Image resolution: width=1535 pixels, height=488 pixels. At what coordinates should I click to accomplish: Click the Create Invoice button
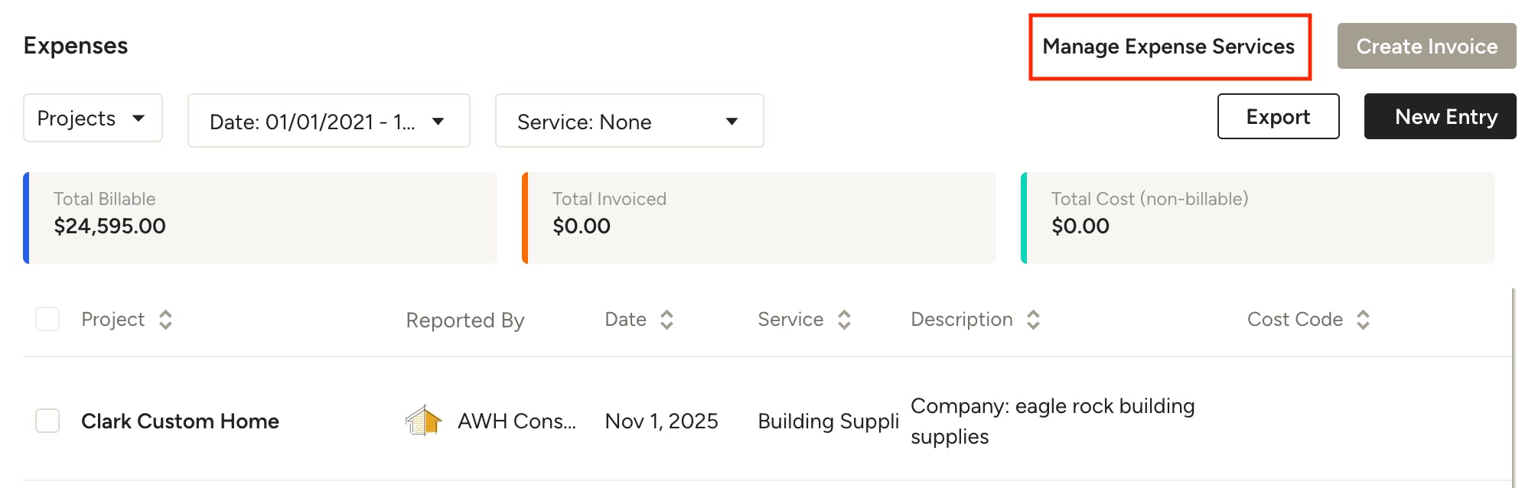1426,46
